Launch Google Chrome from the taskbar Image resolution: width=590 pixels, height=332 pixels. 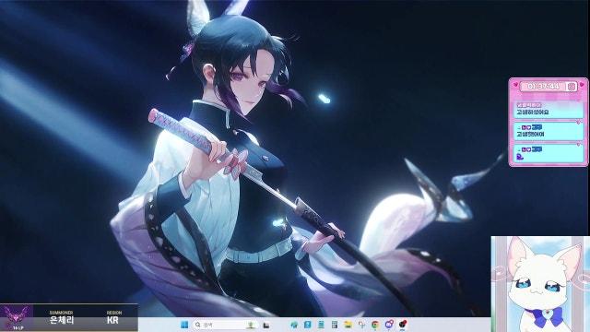(x=375, y=325)
